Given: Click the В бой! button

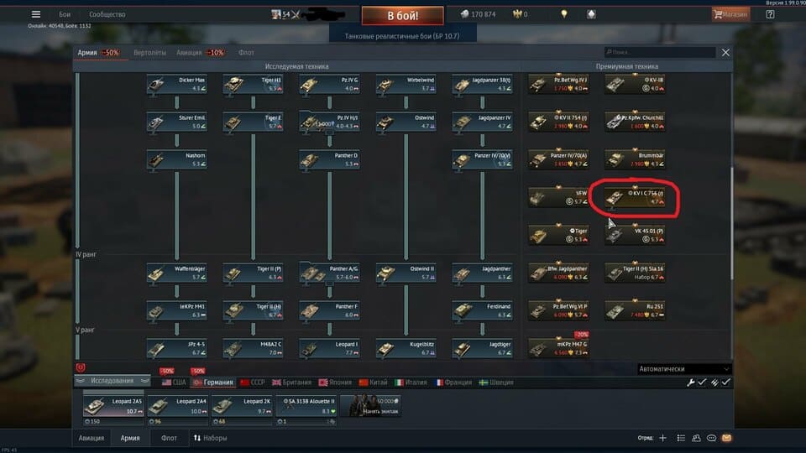Looking at the screenshot, I should 402,15.
